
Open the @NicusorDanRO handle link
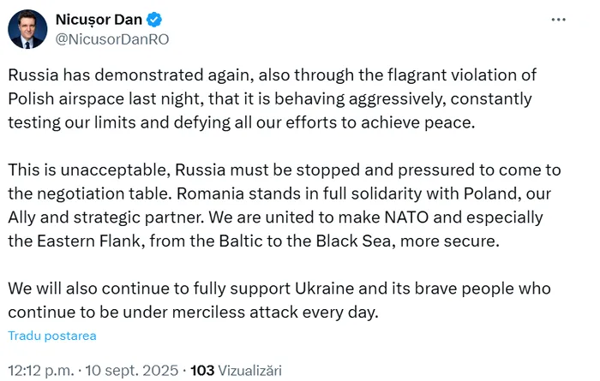(112, 39)
